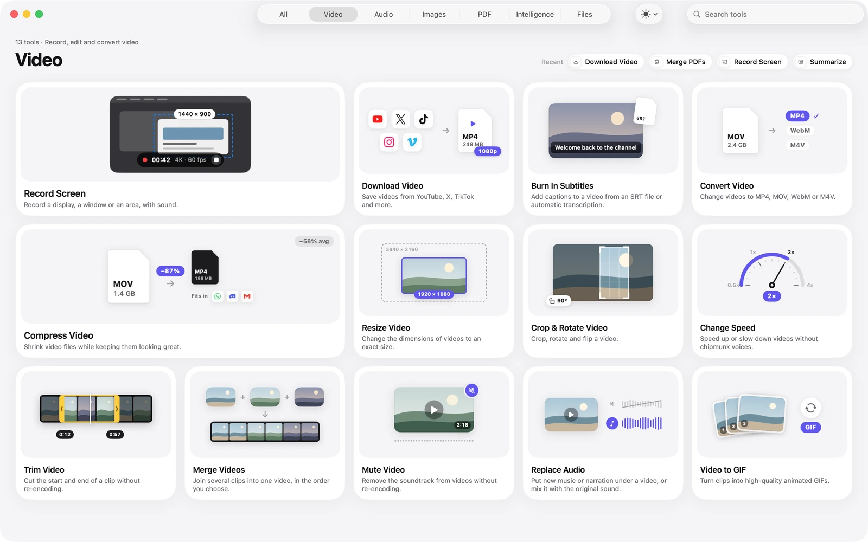Click the '13 tools · Record, edit and convert video' text
The width and height of the screenshot is (868, 542).
(x=77, y=42)
